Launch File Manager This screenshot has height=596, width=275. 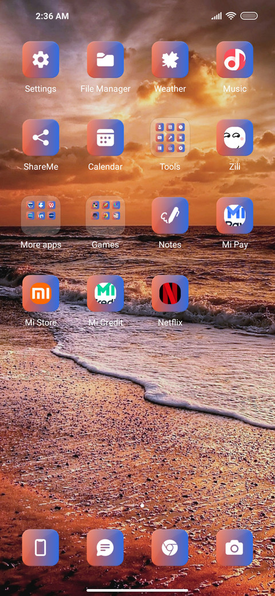coord(105,60)
